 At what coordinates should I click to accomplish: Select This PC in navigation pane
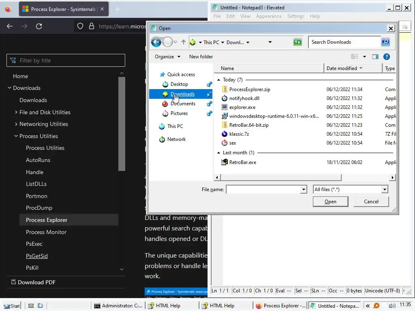pyautogui.click(x=175, y=126)
